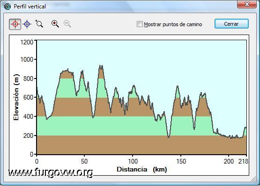Viewport: 260px width, 186px height.
Task: Click the Perfil vertical window icon
Action: coord(7,7)
